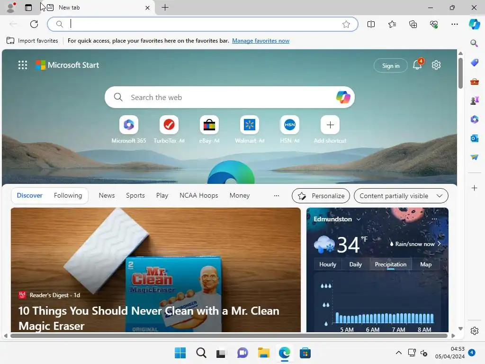Open Copilot icon in top right
The height and width of the screenshot is (364, 485).
coord(474,24)
